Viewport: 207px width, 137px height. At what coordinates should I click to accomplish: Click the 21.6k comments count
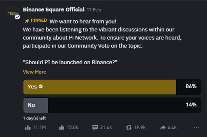pyautogui.click(x=106, y=128)
